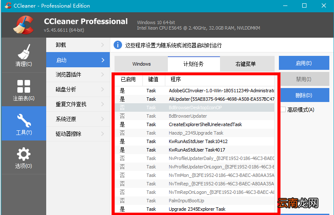Screen dimensions: 334x215
Task: Open 重复文件查找 duplicate finder
Action: tap(78, 104)
